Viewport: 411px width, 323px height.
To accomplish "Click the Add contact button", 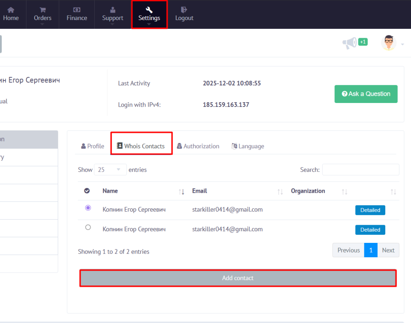I will coord(238,278).
